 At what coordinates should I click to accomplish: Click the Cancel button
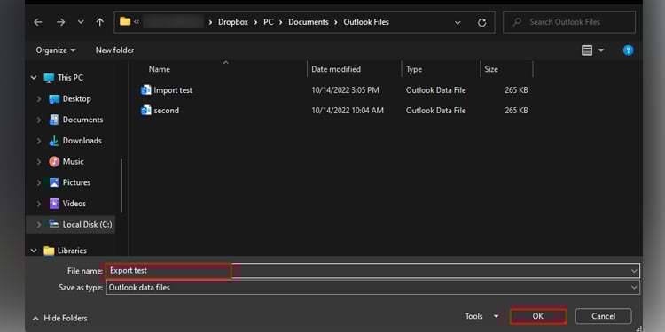coord(603,316)
